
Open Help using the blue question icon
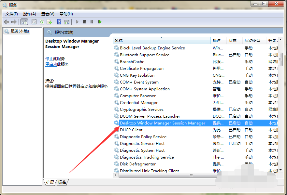pos(59,22)
